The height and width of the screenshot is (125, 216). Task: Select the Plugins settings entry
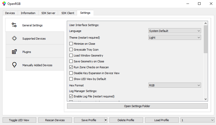pos(35,51)
